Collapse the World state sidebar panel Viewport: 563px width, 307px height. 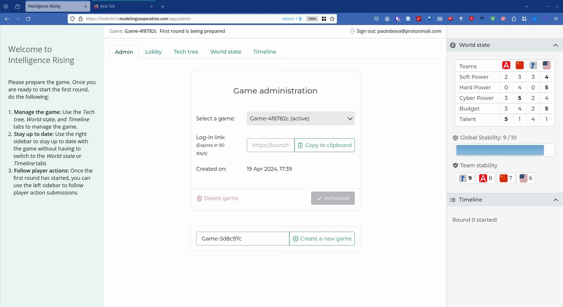pyautogui.click(x=555, y=45)
